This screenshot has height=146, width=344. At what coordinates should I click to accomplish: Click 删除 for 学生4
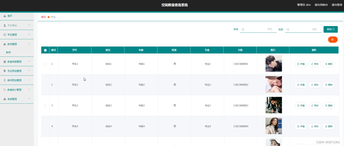[x=329, y=126]
